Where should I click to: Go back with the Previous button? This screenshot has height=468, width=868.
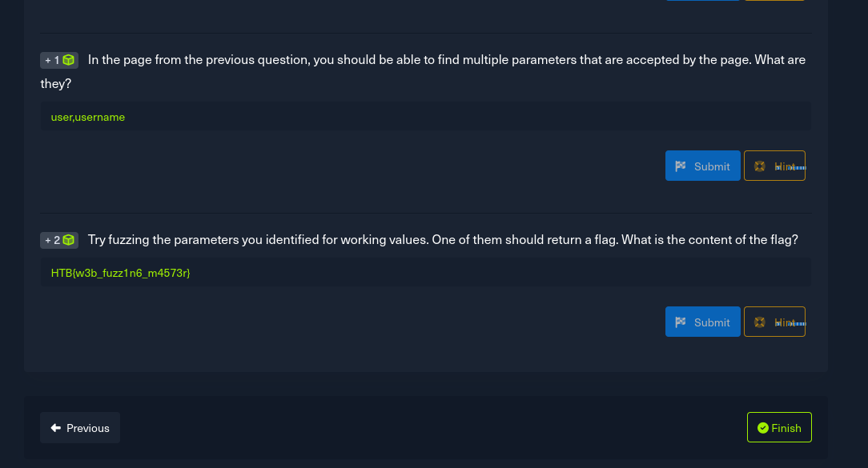(80, 428)
